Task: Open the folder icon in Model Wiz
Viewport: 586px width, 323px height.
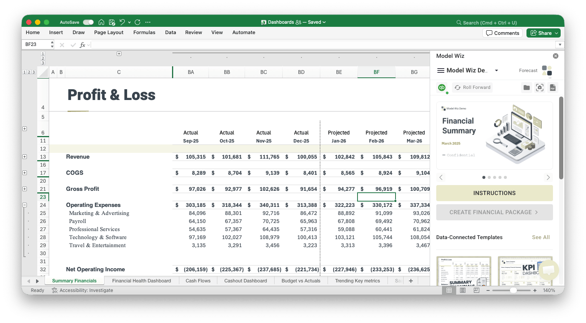Action: (x=526, y=88)
